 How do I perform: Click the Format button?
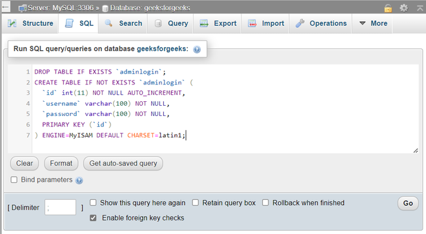61,164
